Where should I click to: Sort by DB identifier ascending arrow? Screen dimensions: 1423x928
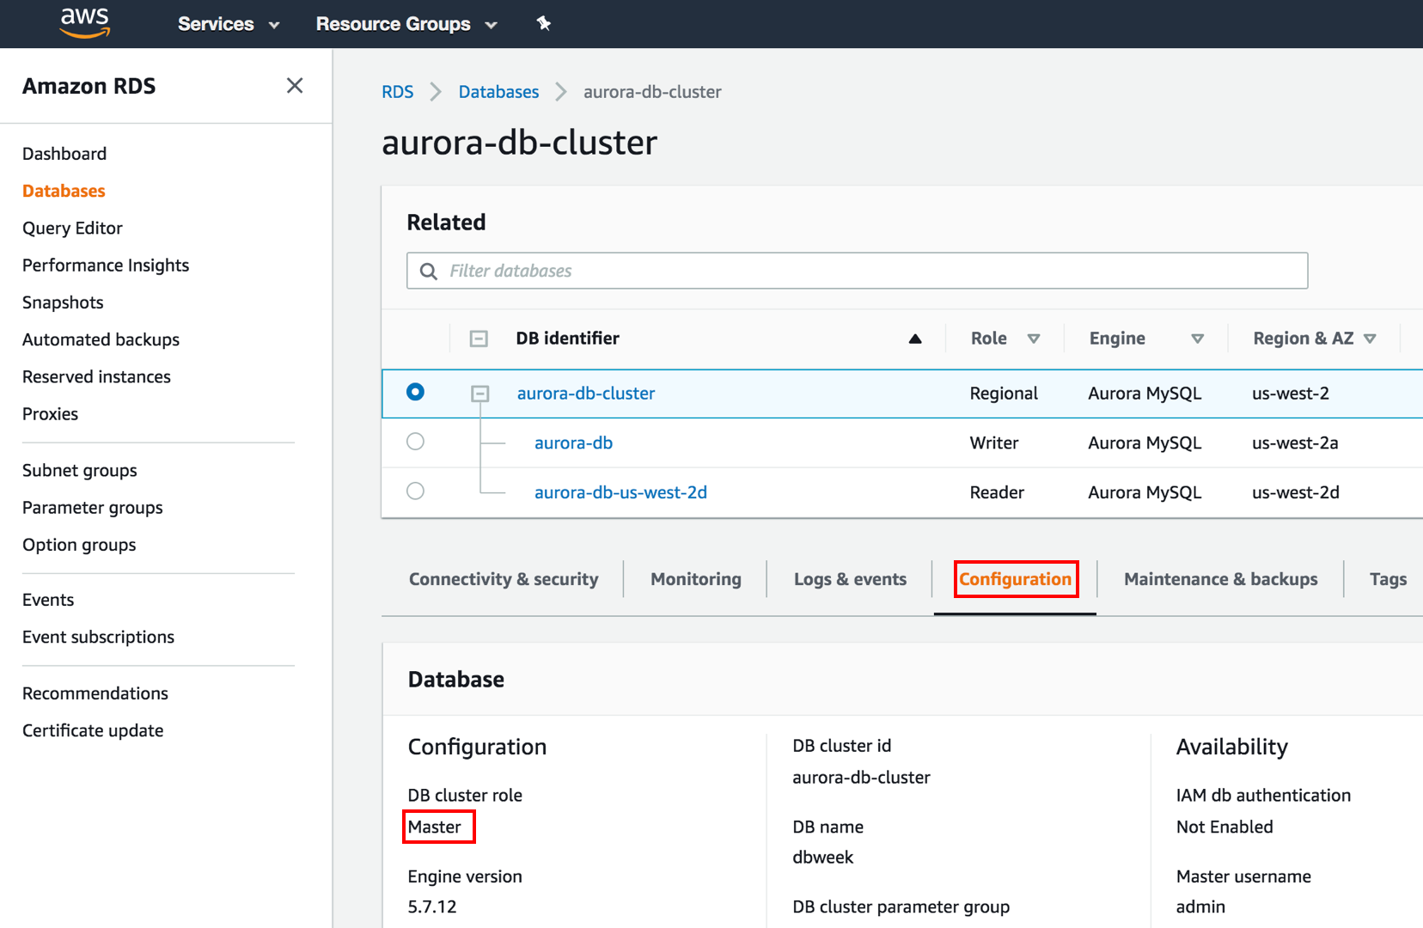[x=915, y=339]
